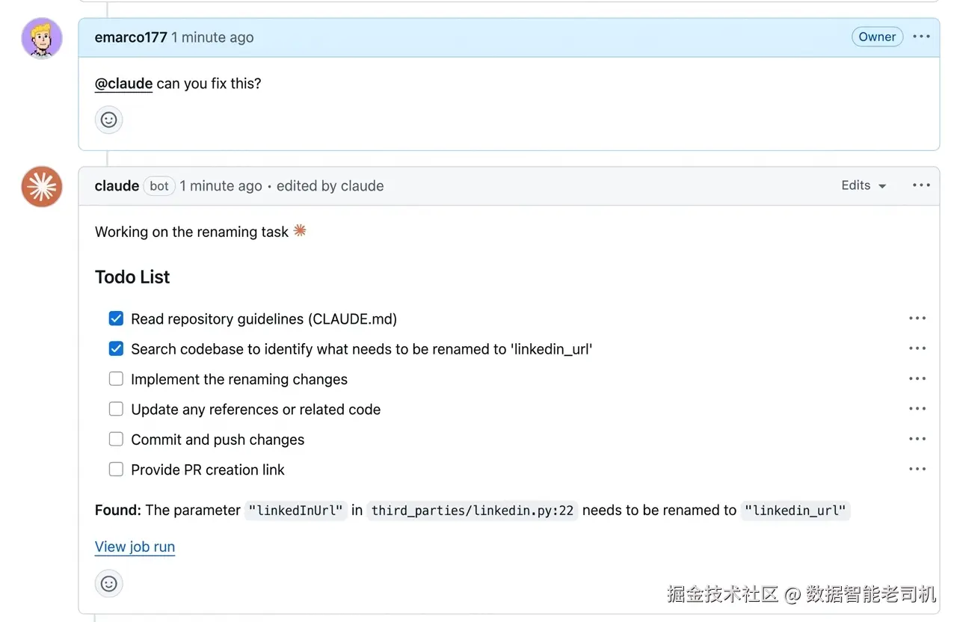The width and height of the screenshot is (954, 622).
Task: Add emoji reaction to claude's comment
Action: (109, 583)
